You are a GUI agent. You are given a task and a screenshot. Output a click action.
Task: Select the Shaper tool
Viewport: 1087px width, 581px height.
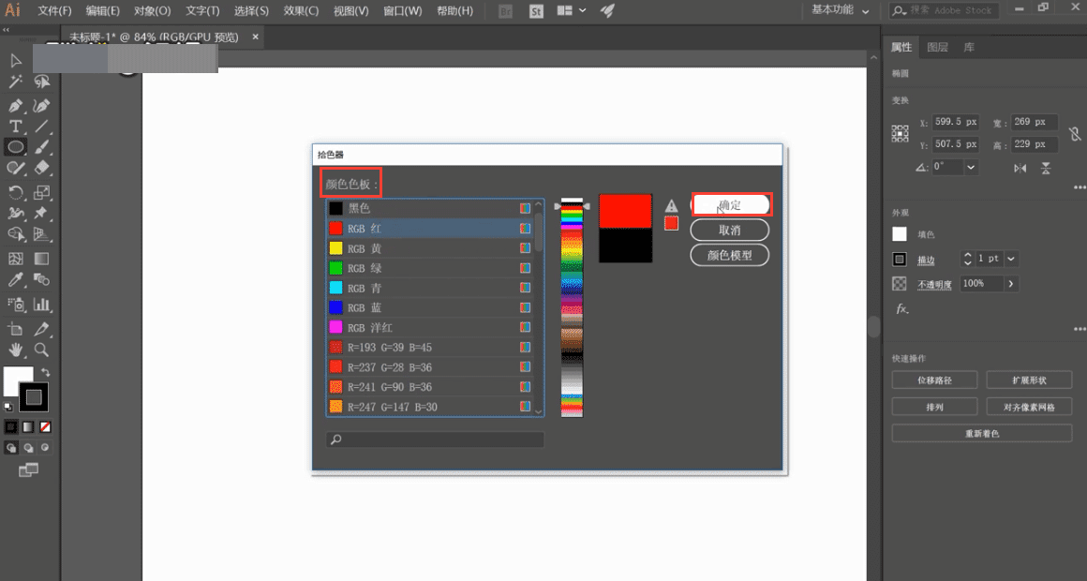point(15,168)
